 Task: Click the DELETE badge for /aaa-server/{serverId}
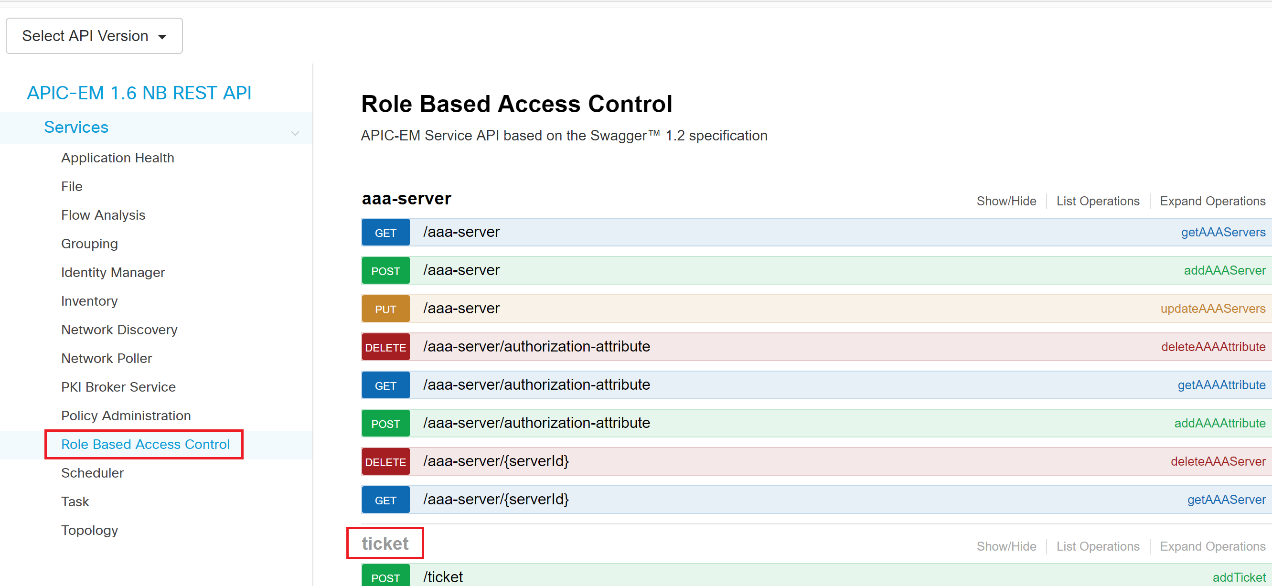(385, 462)
